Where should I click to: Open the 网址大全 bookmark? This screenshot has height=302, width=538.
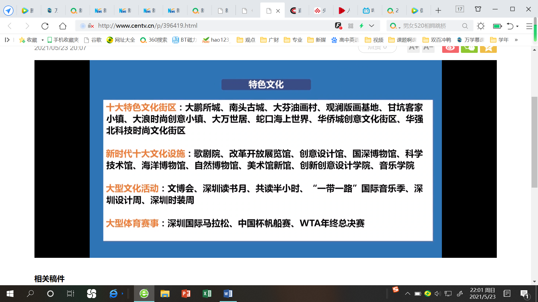(121, 40)
